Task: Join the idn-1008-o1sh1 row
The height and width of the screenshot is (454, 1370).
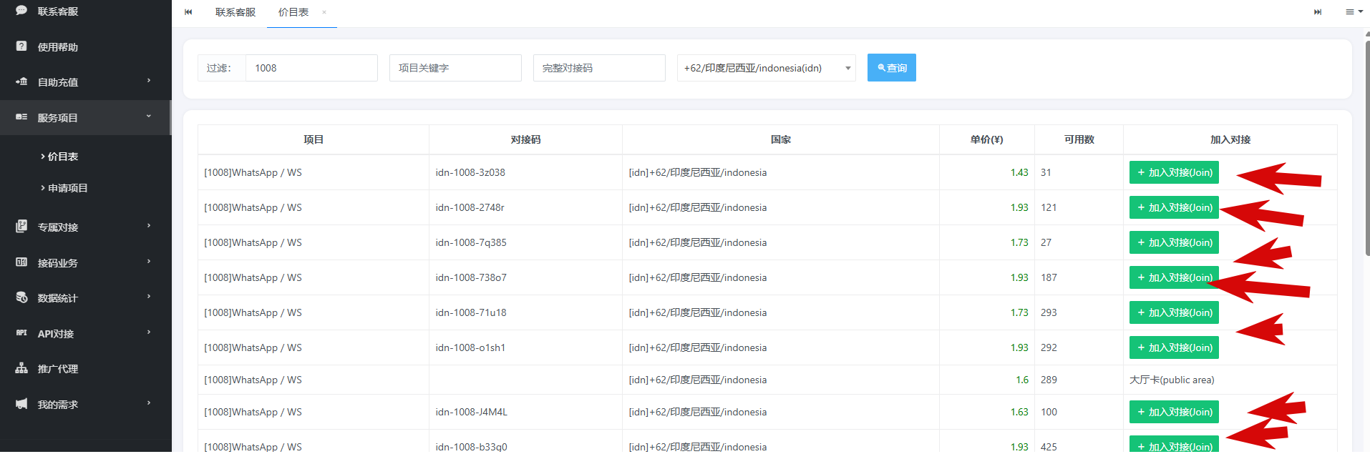Action: coord(1174,347)
